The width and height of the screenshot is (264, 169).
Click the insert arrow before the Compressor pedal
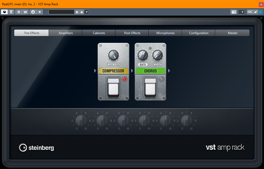[95, 71]
